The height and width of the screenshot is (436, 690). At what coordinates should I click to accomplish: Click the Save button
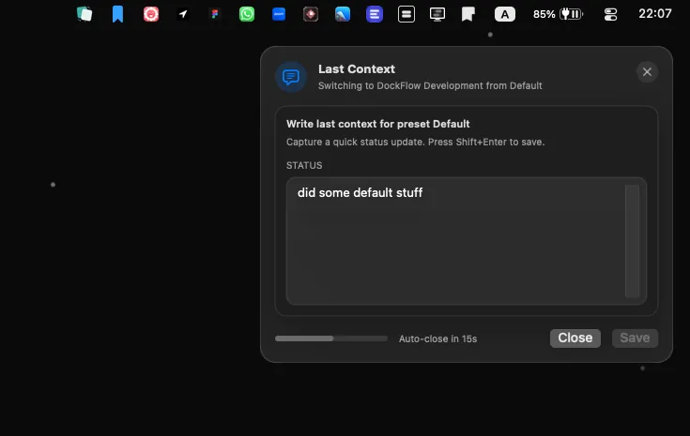click(635, 338)
